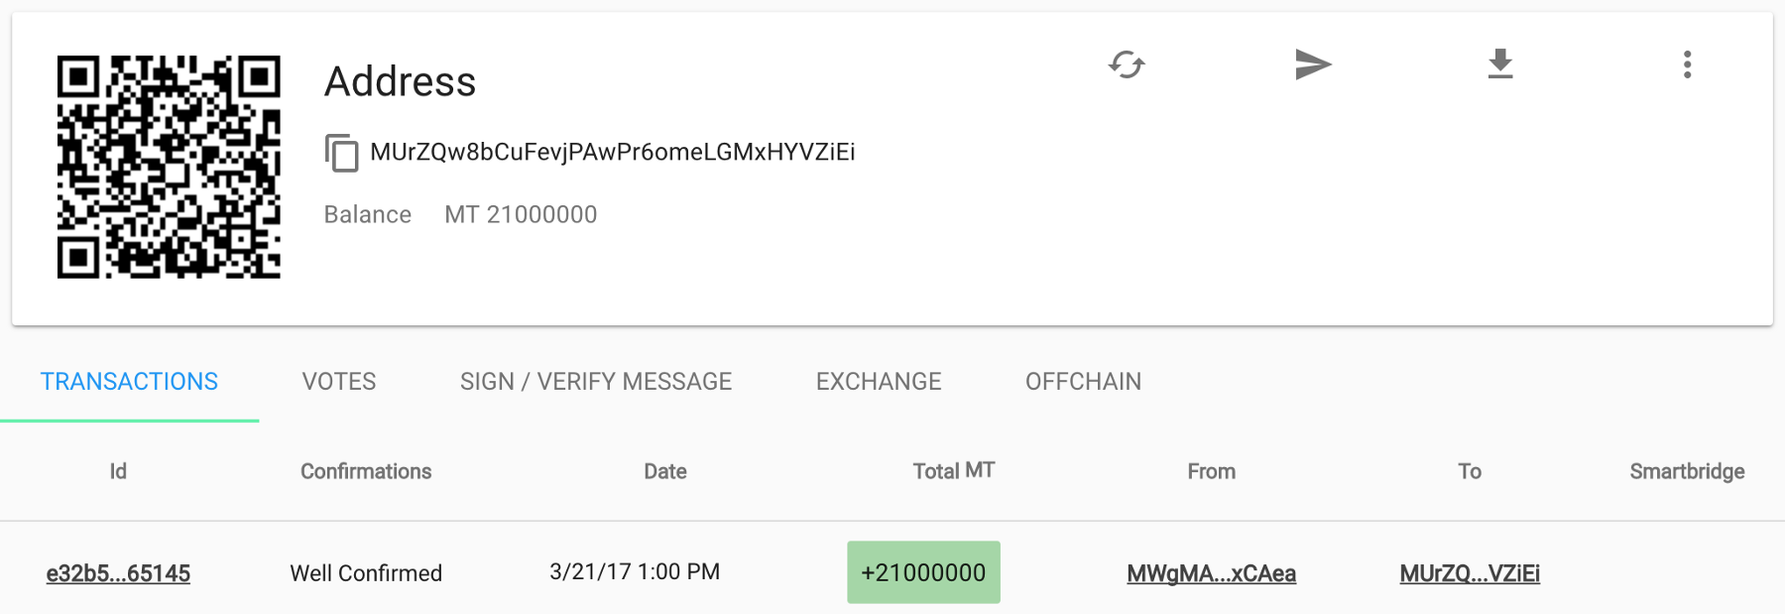This screenshot has width=1785, height=614.
Task: Click the full wallet address text
Action: (612, 152)
